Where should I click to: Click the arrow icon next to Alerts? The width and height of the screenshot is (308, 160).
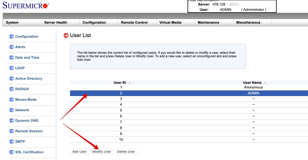coord(11,47)
